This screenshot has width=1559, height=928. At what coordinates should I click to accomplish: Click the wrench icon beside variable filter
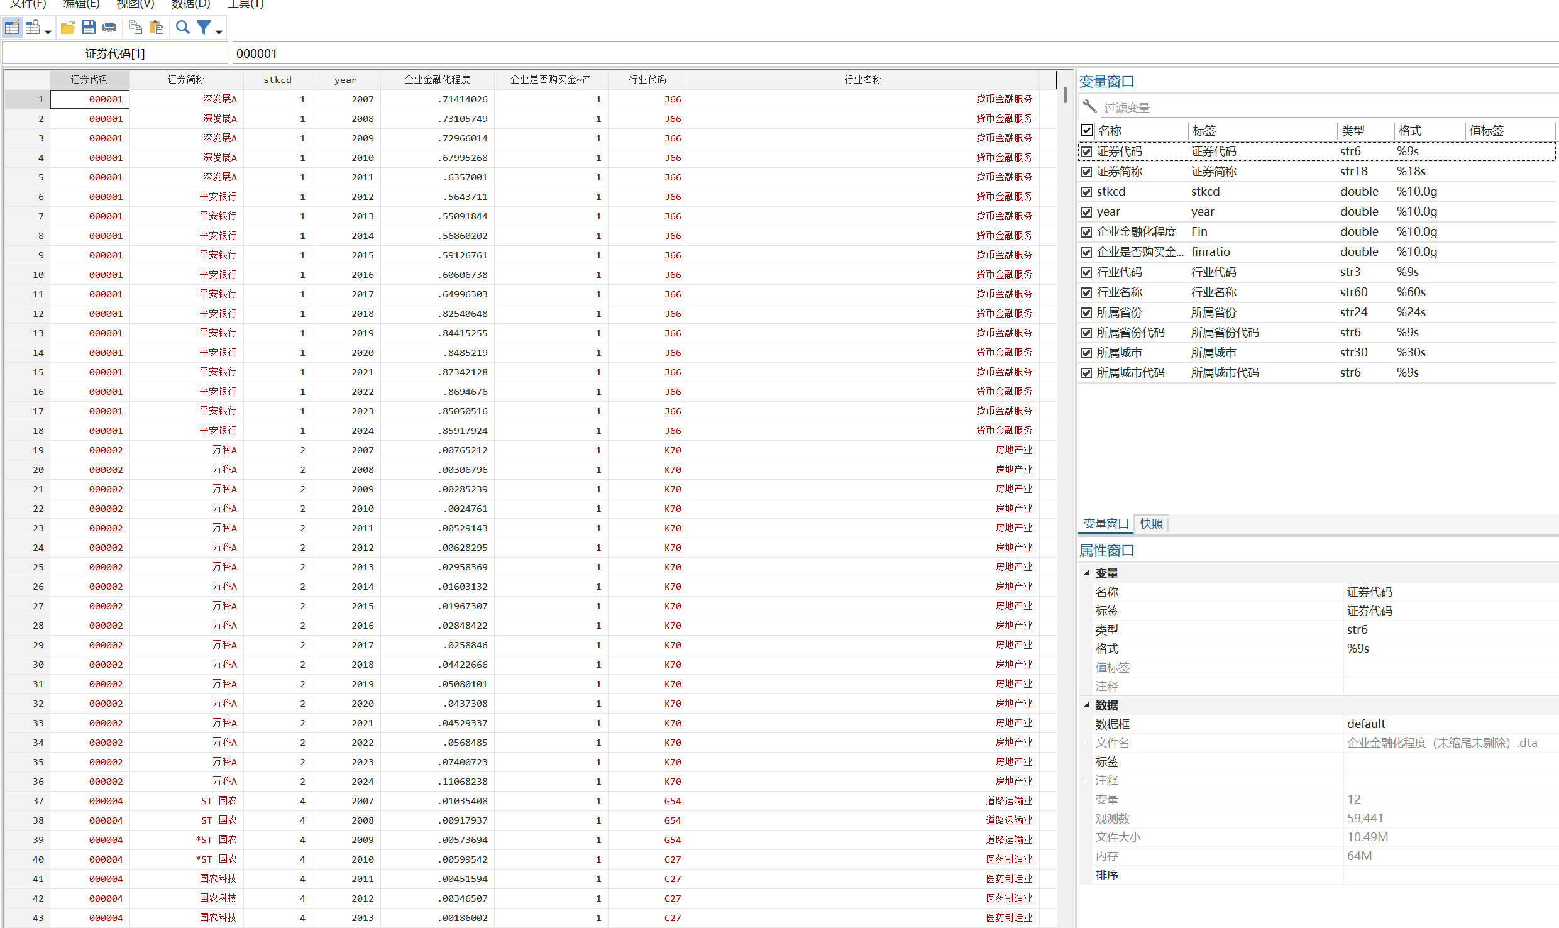click(x=1089, y=107)
